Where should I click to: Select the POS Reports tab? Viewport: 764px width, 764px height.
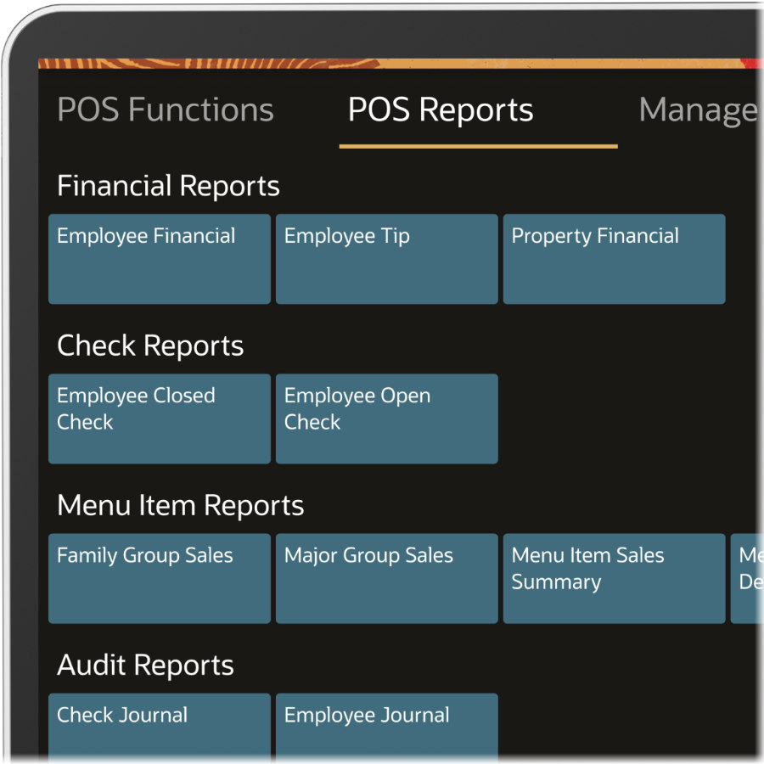click(441, 110)
